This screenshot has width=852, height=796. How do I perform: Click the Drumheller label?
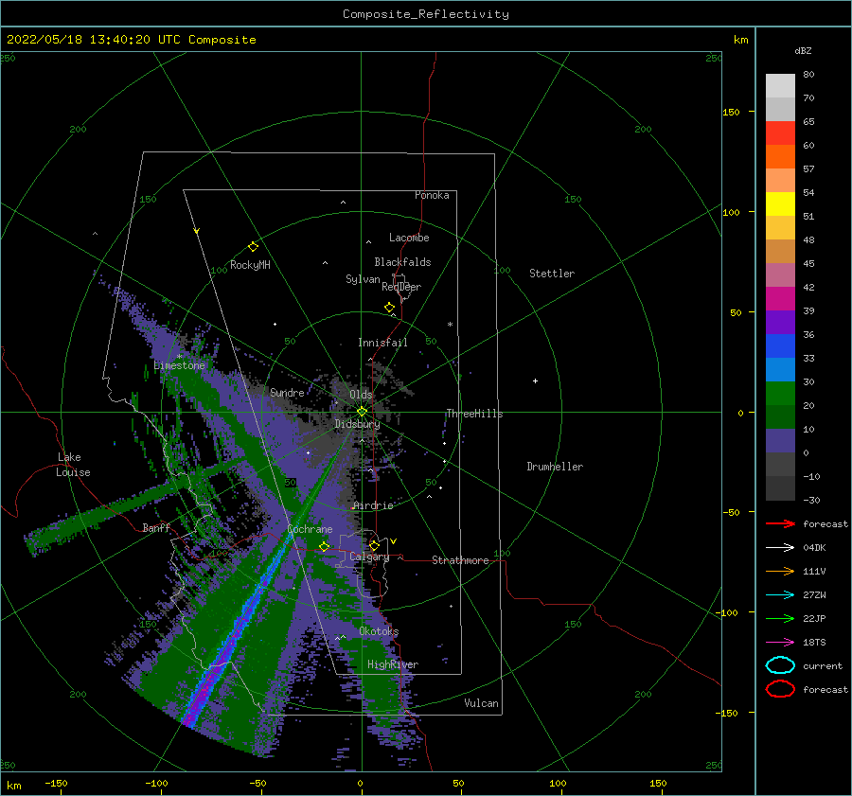(555, 467)
